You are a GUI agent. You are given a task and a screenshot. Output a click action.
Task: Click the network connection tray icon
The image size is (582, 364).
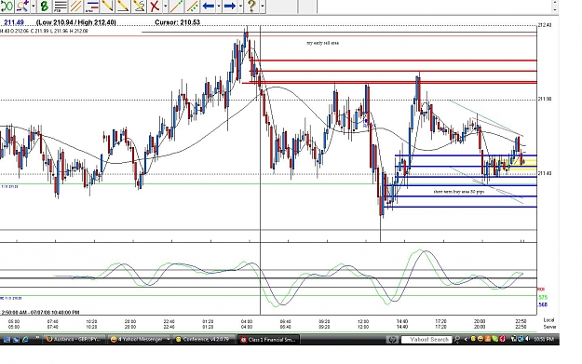521,339
